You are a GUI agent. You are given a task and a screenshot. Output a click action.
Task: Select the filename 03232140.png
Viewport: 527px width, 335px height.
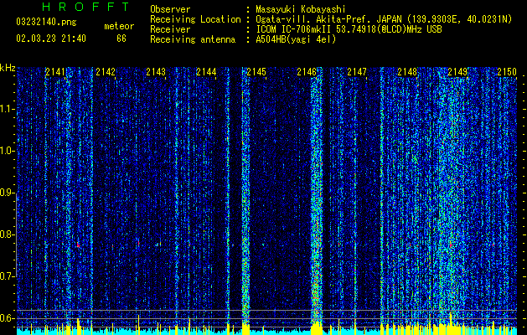[x=46, y=22]
